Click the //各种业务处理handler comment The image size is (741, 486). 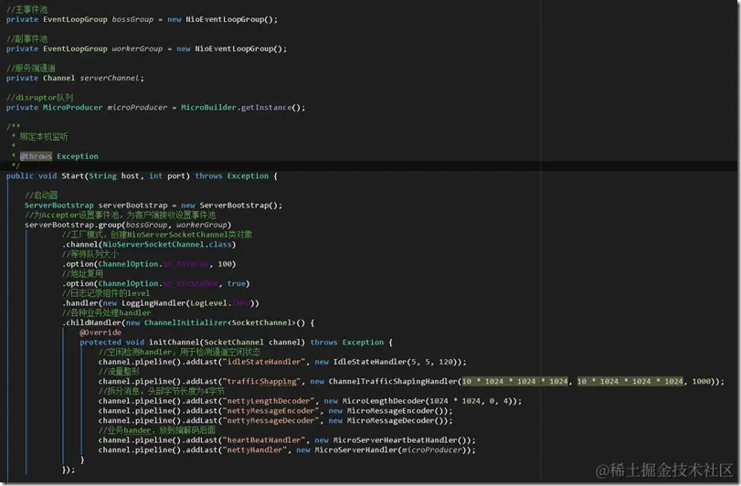point(106,312)
